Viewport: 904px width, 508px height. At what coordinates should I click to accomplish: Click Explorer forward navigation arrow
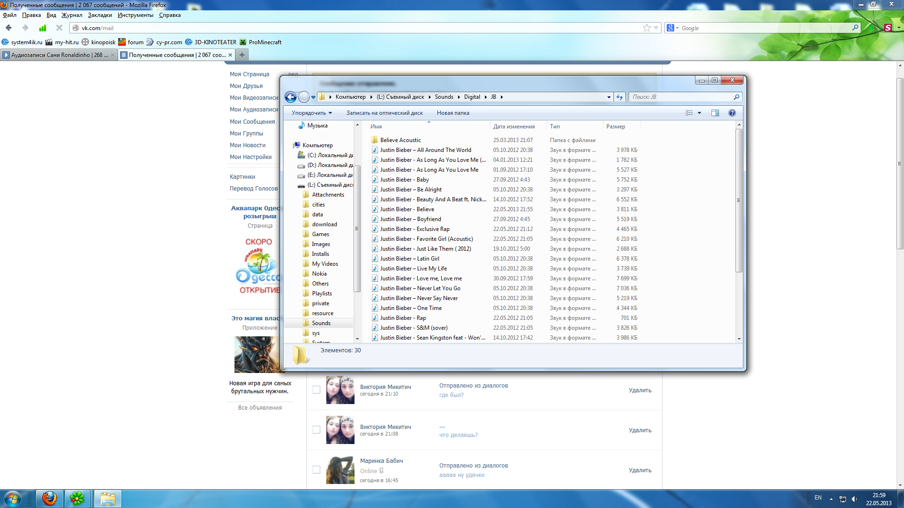click(x=304, y=97)
